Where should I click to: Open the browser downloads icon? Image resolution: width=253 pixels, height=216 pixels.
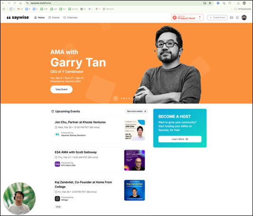[x=238, y=3]
